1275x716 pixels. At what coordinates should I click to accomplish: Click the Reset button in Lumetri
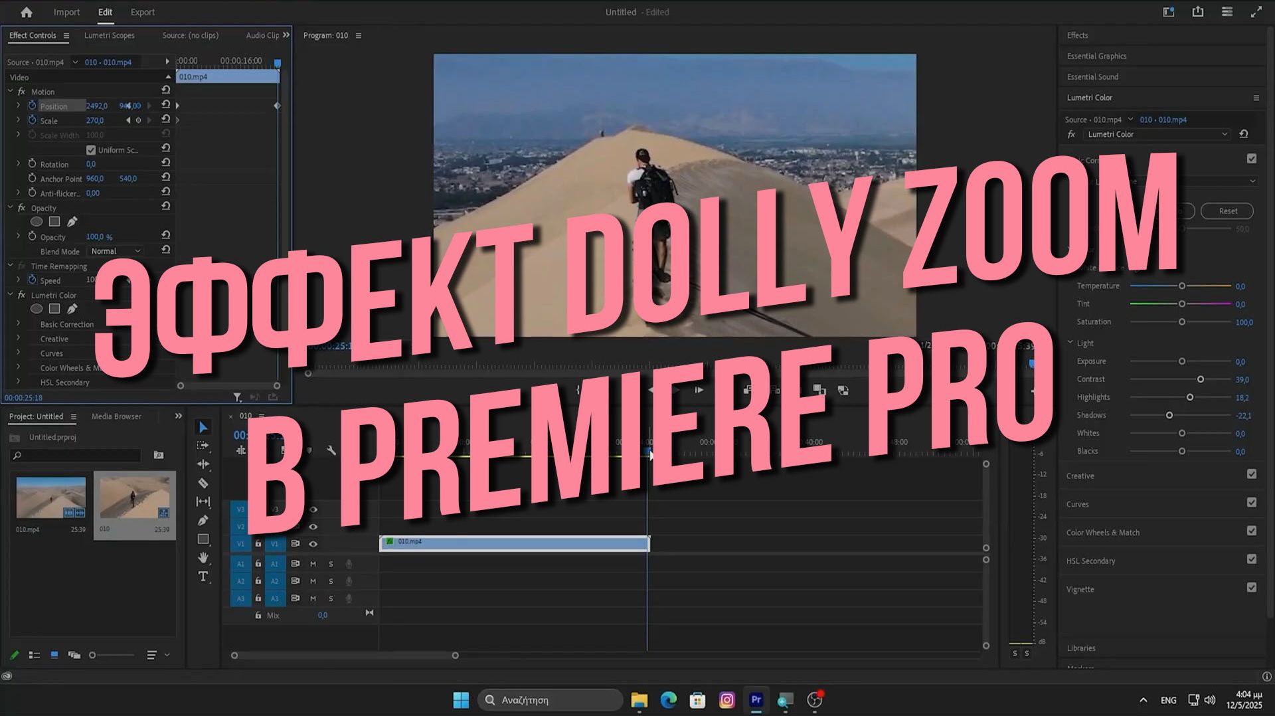pyautogui.click(x=1227, y=211)
